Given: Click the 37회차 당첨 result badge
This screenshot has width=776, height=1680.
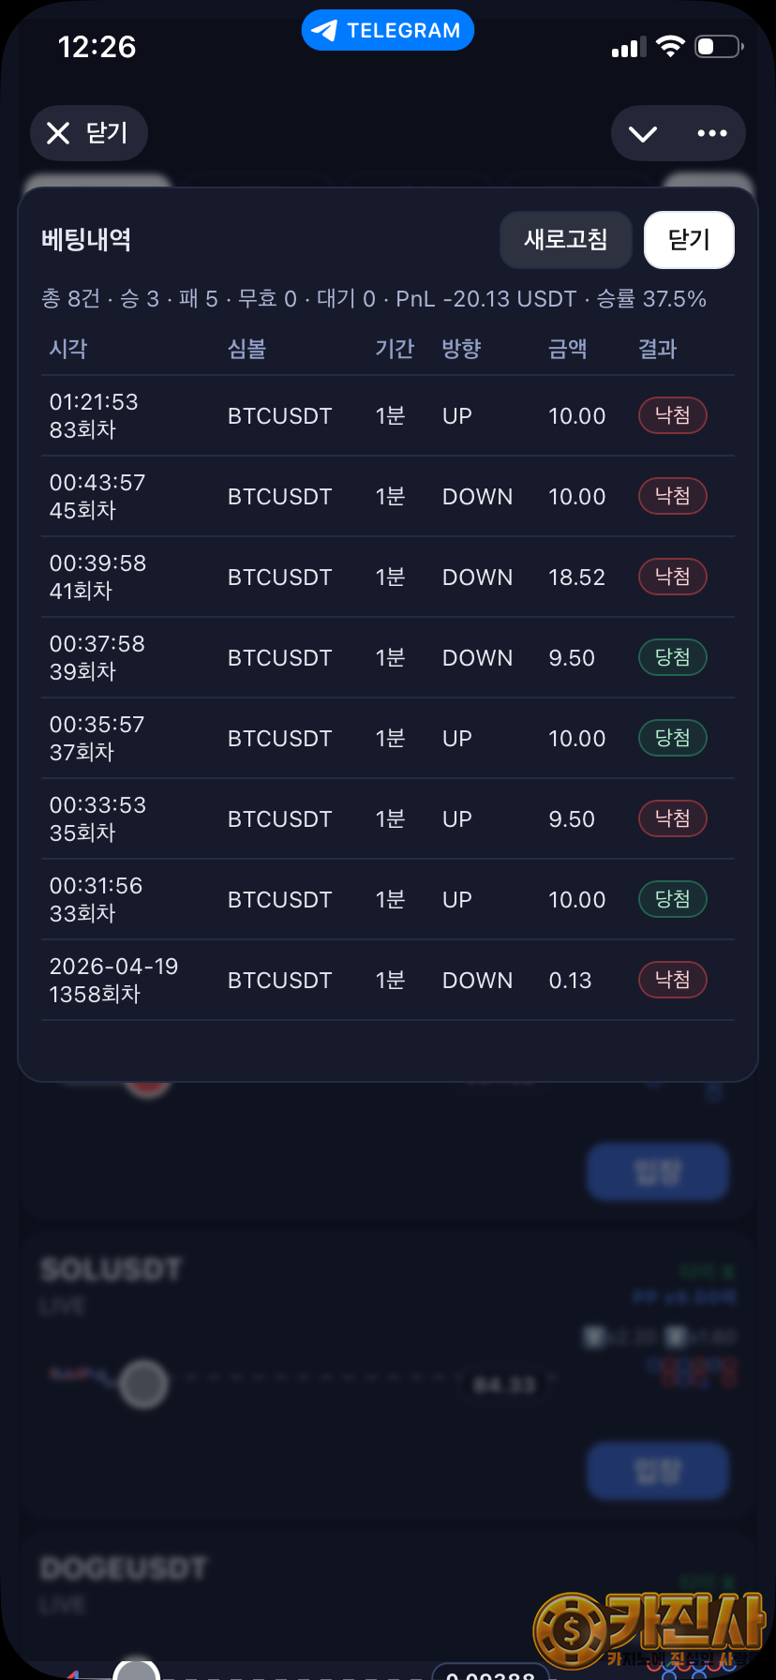Looking at the screenshot, I should [672, 738].
